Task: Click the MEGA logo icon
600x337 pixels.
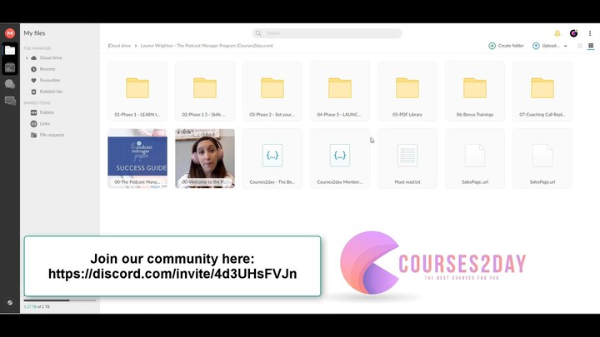Action: pos(10,33)
